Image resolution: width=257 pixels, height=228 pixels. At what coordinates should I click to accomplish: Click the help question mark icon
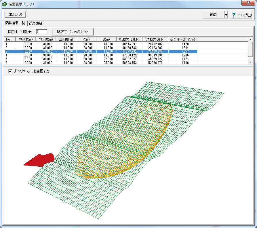(x=234, y=15)
